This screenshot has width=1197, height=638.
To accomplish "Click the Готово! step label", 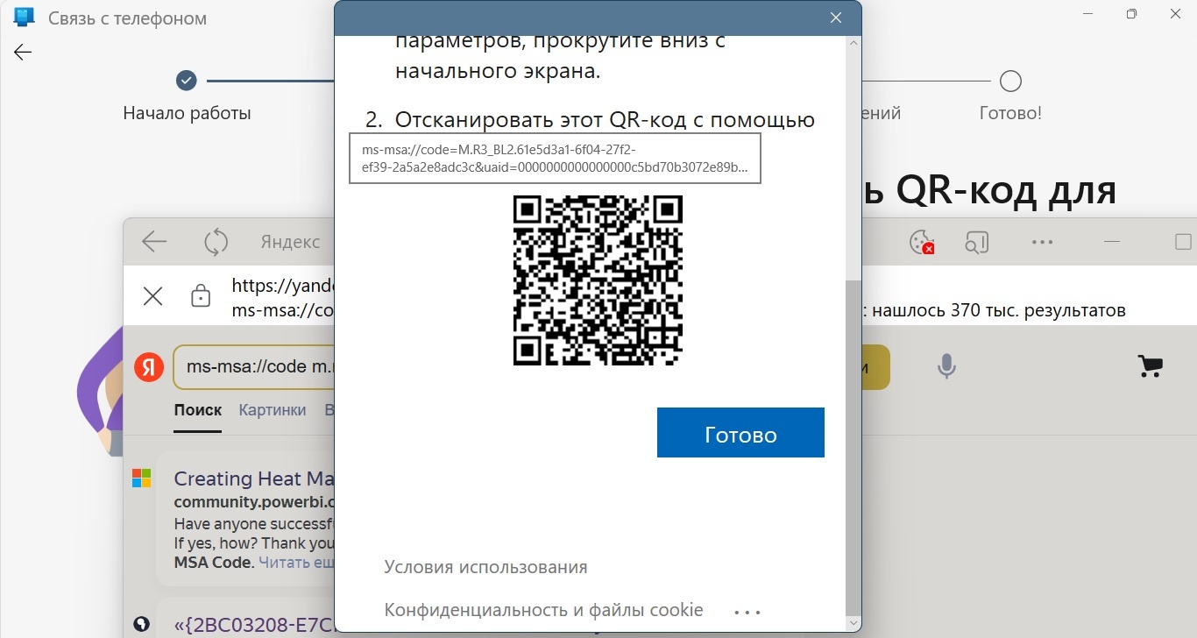I will click(1010, 113).
